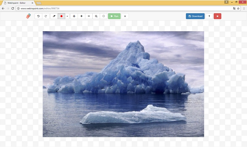
Task: Click on the iceberg image canvas
Action: point(123,84)
